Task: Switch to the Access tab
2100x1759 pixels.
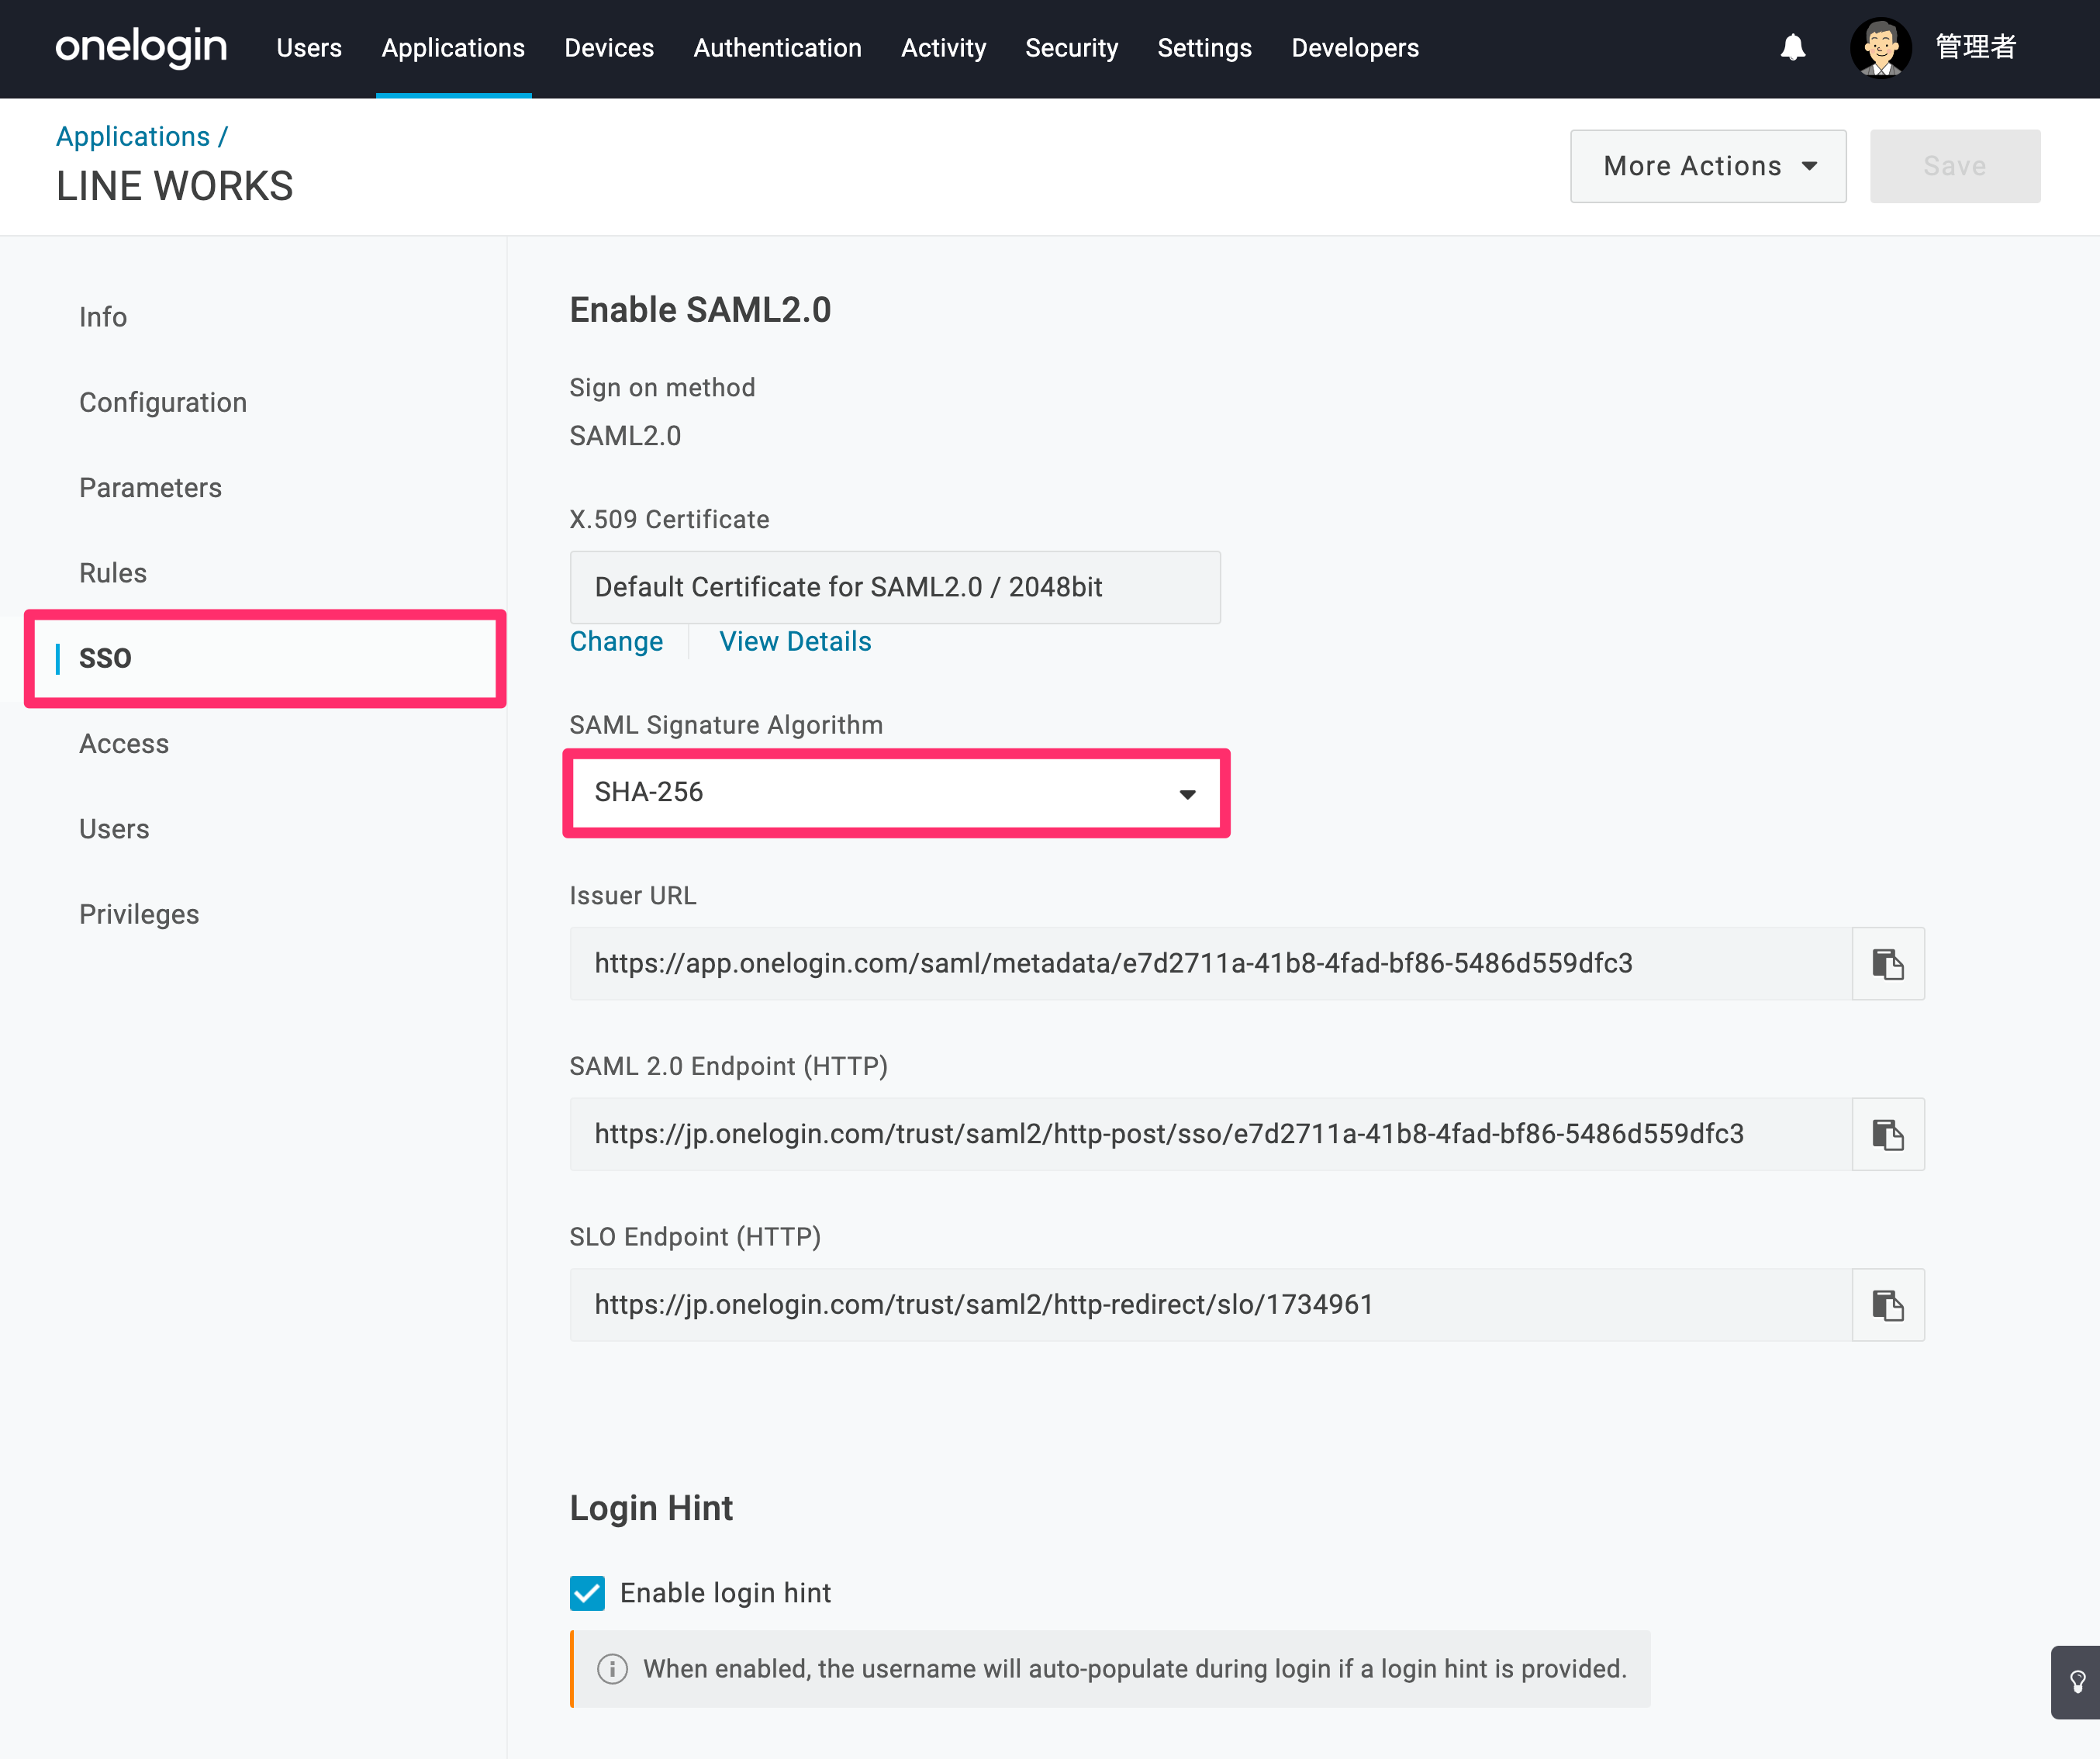Action: (124, 744)
